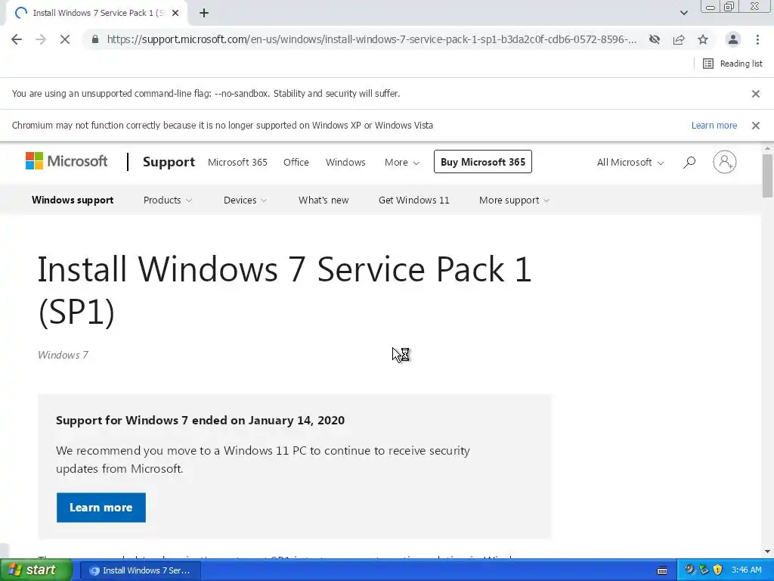
Task: Open the Microsoft 365 navigation item
Action: tap(237, 162)
